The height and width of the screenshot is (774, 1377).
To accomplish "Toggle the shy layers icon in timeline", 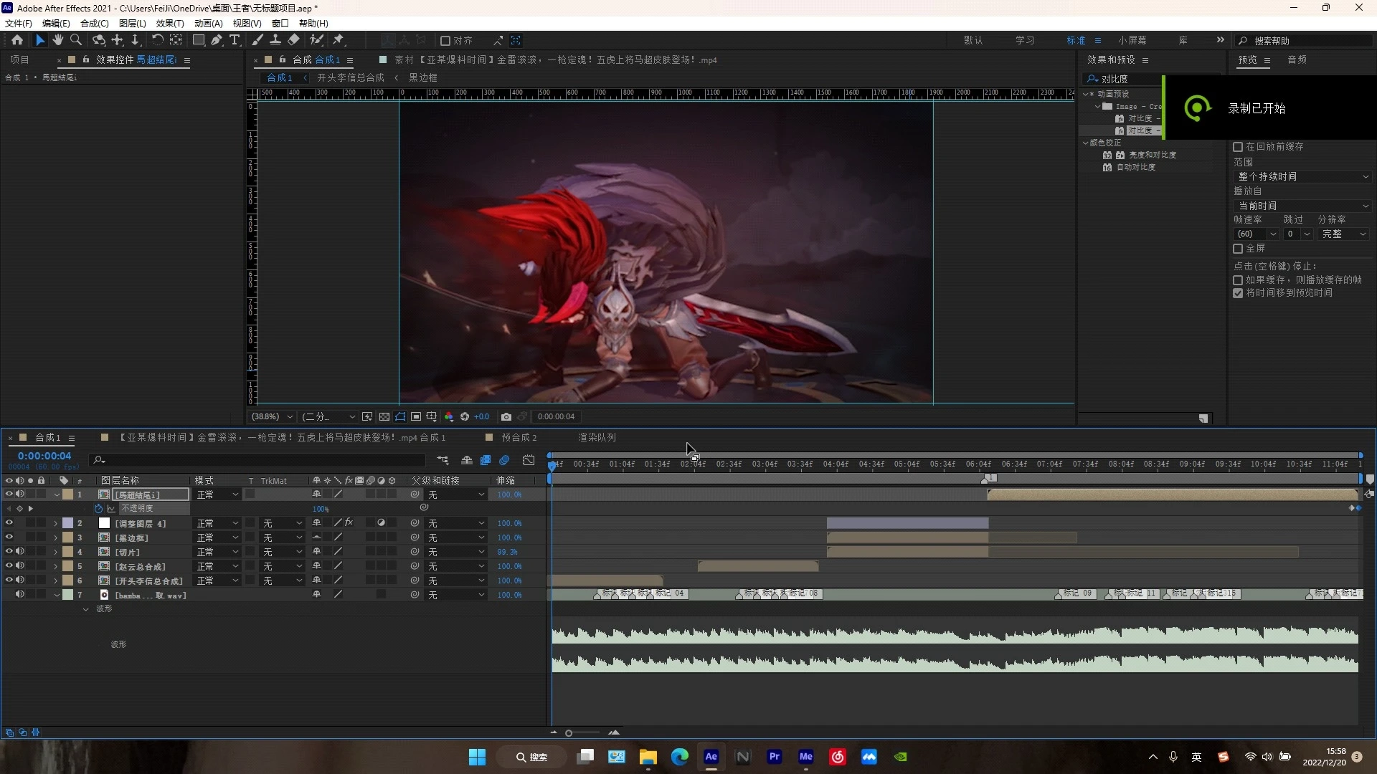I will (467, 460).
